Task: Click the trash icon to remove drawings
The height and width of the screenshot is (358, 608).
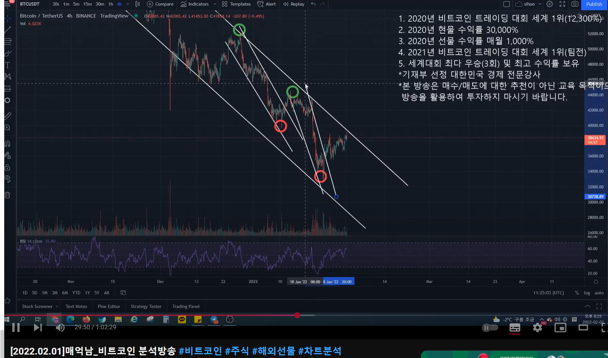Action: 7,195
